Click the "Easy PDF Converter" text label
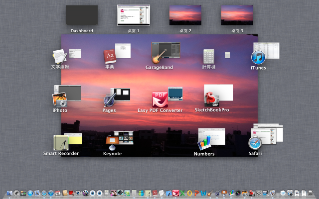Viewport: 319px width, 199px height. pyautogui.click(x=160, y=110)
